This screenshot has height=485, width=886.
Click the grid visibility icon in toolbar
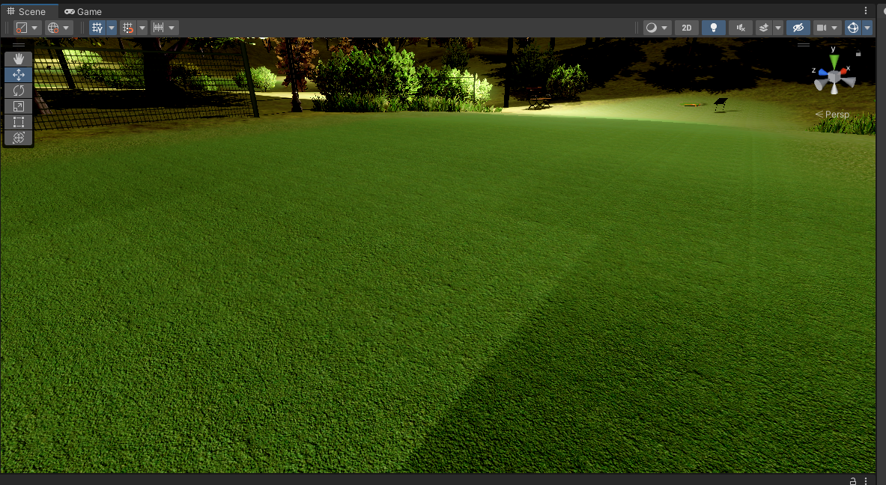[x=98, y=27]
